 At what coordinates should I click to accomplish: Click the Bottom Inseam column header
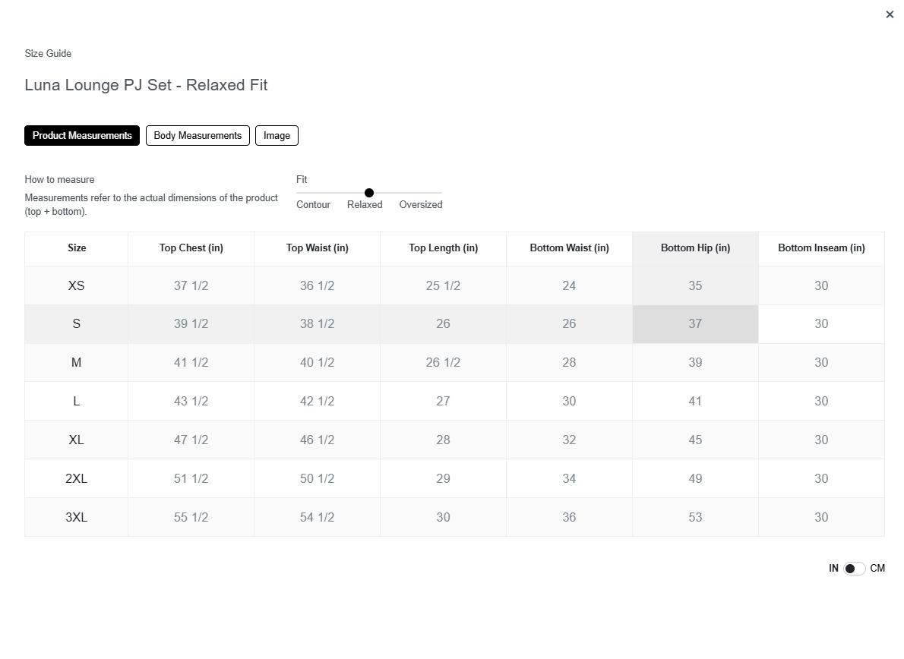tap(821, 248)
